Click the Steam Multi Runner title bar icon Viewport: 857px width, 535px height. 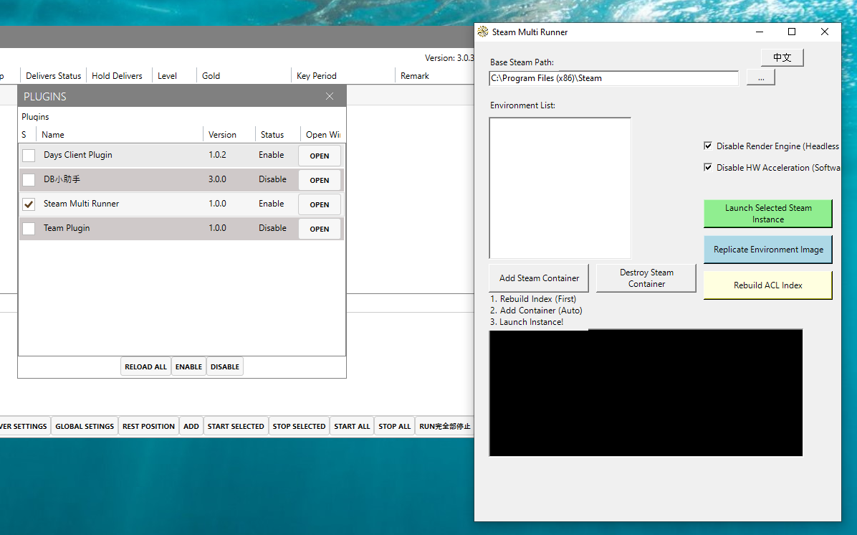pyautogui.click(x=483, y=32)
